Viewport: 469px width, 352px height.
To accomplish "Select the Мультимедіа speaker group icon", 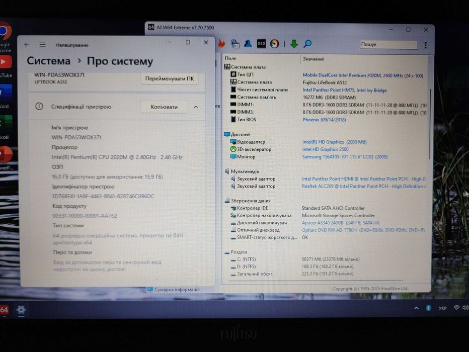I will (227, 171).
